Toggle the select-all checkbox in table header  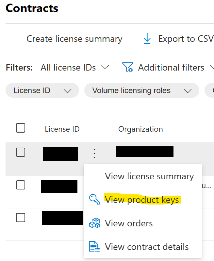(x=21, y=128)
